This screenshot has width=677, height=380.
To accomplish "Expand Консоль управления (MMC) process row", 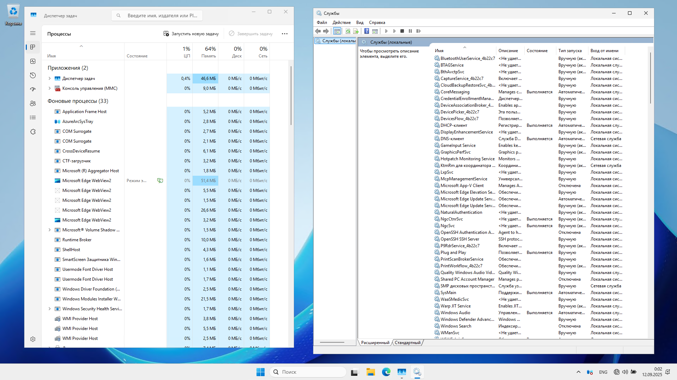I will [49, 88].
